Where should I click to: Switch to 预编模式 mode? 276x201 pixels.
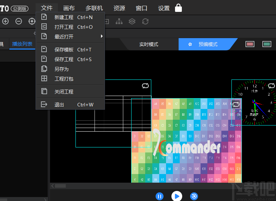click(208, 44)
